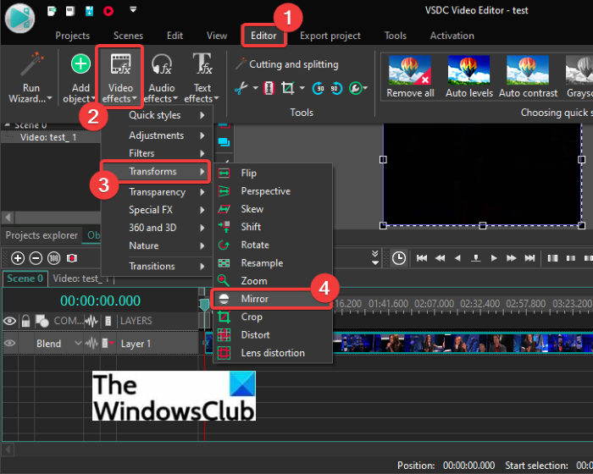Click red record icon in quick access toolbar
Image resolution: width=593 pixels, height=474 pixels.
[x=108, y=11]
